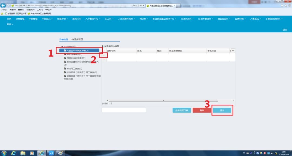Open the 职称 dropdown in navigation bar

[10, 24]
